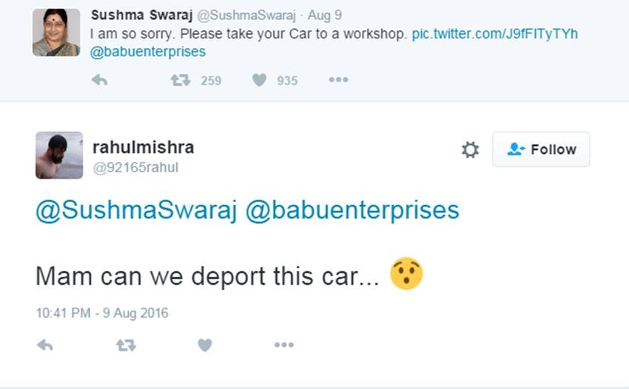Open the pic.twitter.com/J9fFITyTYh link

(x=494, y=34)
